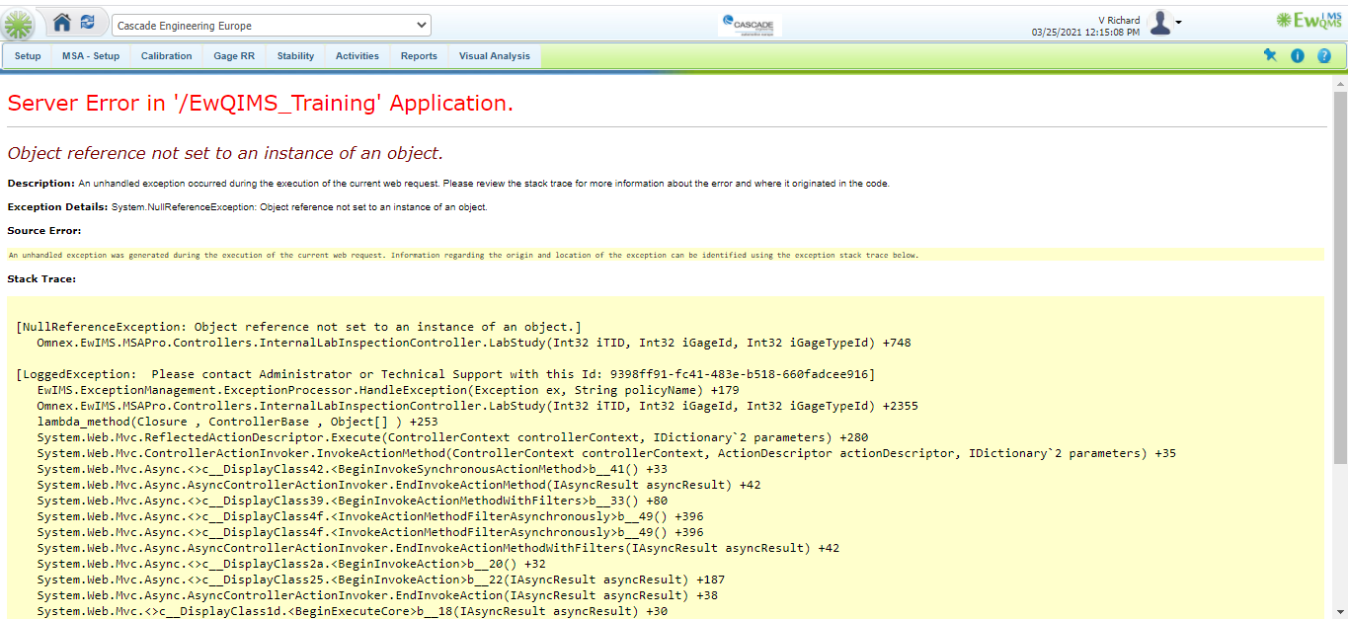Click the Source Error label
This screenshot has height=619, width=1348.
tap(44, 231)
